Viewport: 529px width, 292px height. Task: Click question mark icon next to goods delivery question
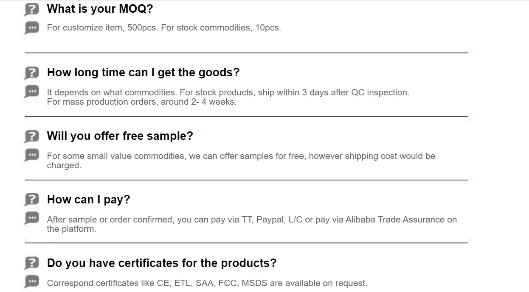32,73
